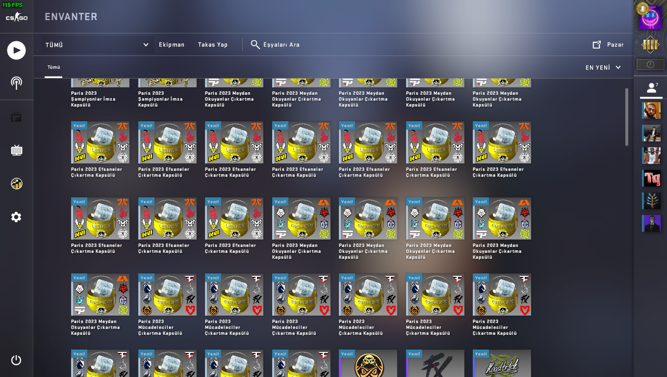Open the broadcast antenna icon in the sidebar

pyautogui.click(x=16, y=83)
